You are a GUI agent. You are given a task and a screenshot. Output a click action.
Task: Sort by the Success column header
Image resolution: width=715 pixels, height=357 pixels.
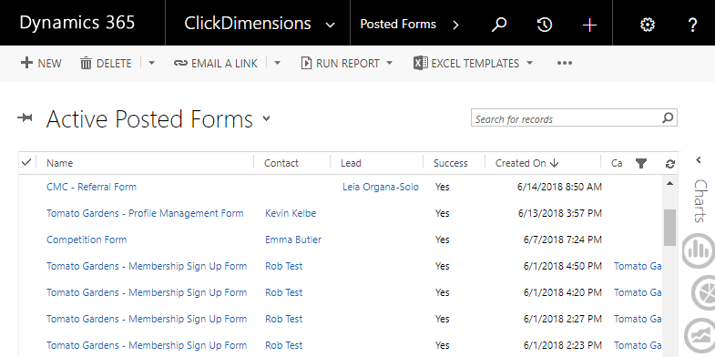[x=451, y=163]
